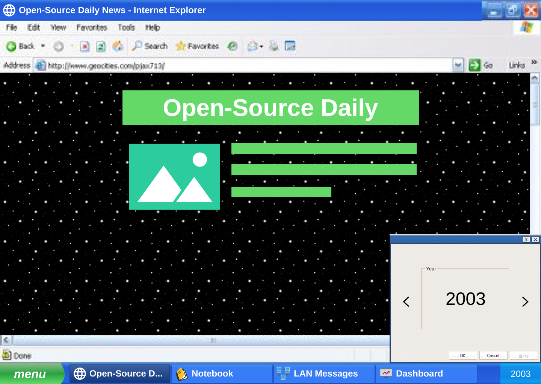Click the Edit page toolbar icon
The width and height of the screenshot is (541, 384).
pyautogui.click(x=290, y=46)
